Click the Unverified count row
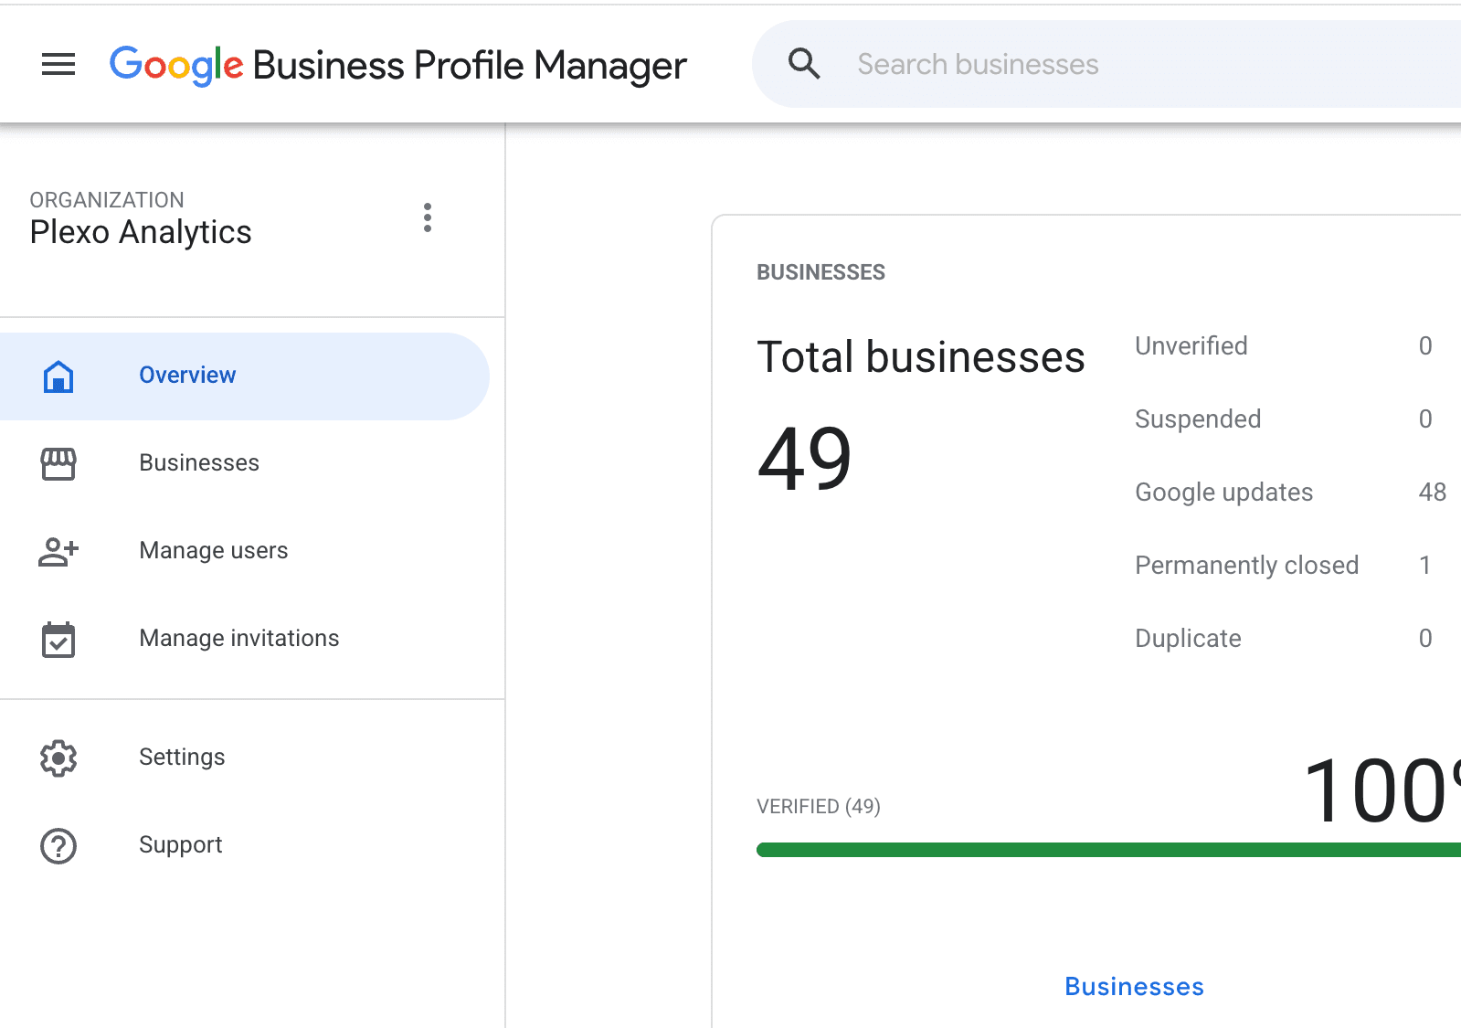The height and width of the screenshot is (1028, 1461). tap(1284, 346)
